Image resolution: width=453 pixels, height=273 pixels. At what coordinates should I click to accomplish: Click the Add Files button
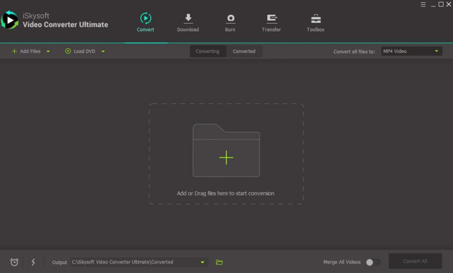coord(26,51)
